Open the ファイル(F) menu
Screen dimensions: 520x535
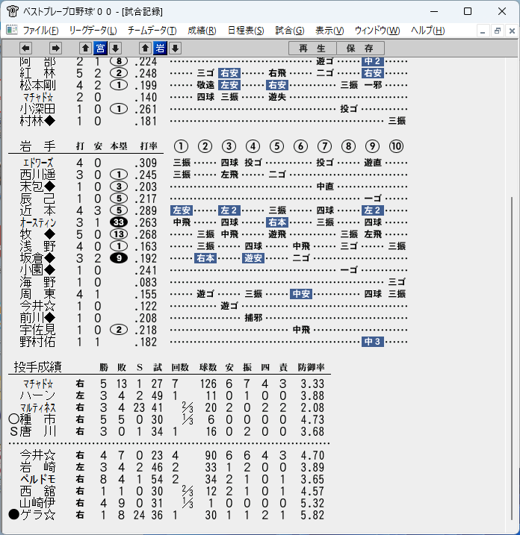pos(40,31)
